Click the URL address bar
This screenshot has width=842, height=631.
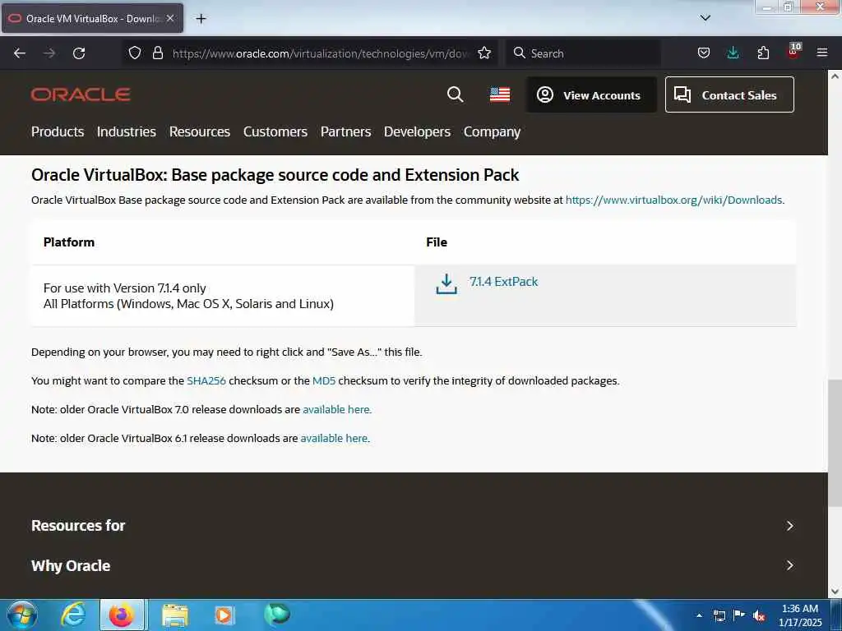tap(322, 53)
